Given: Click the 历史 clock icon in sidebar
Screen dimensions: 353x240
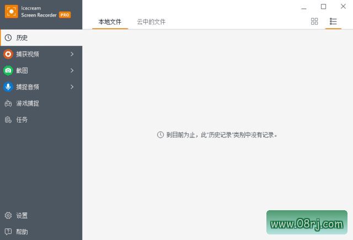Looking at the screenshot, I should click(x=8, y=38).
